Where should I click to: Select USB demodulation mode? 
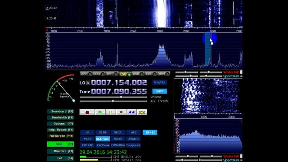click(x=138, y=74)
